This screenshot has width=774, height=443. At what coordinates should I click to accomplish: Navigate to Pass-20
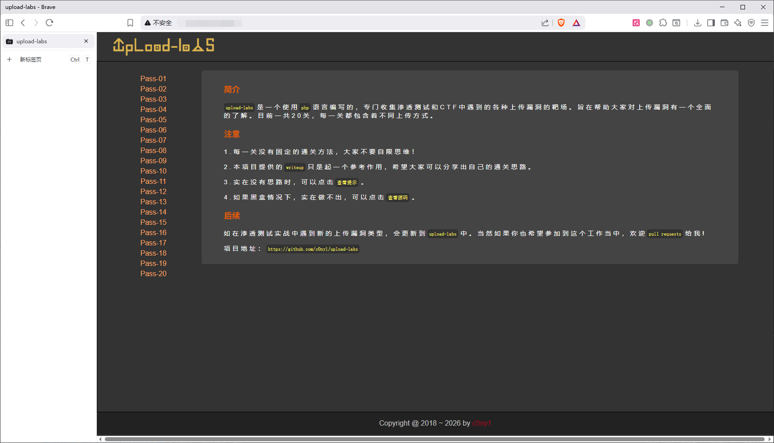tap(153, 273)
